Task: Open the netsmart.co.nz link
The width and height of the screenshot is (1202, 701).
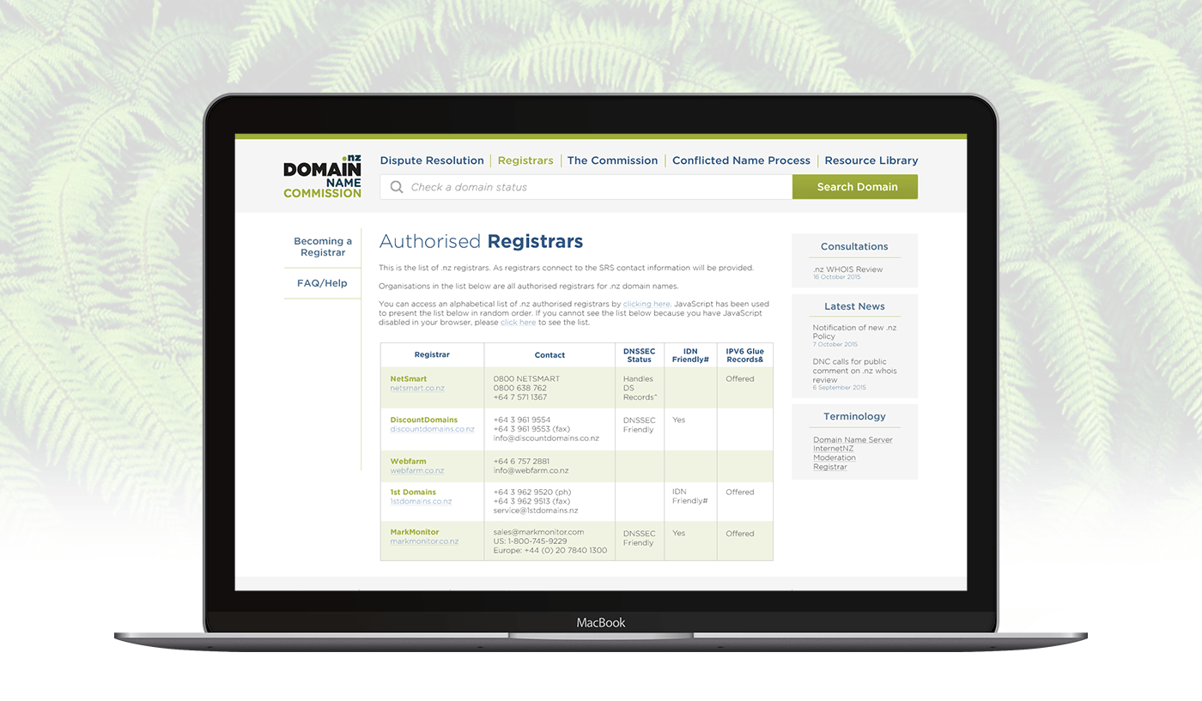Action: click(x=417, y=389)
